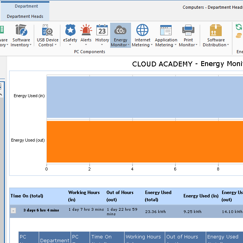Click the '1 day 7 hrs 3 mins' cell
This screenshot has width=243, height=243.
coord(86,209)
